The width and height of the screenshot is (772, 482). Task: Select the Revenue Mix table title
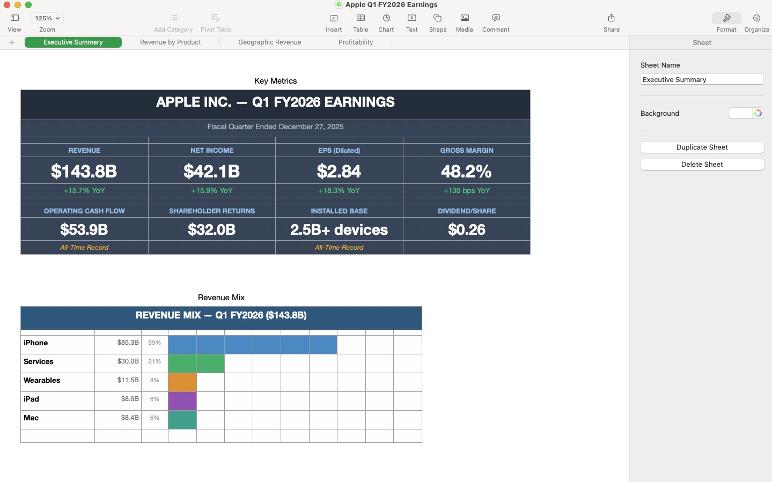221,298
